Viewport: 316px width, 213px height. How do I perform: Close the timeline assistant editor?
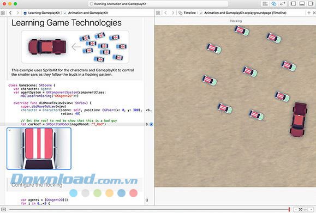coord(314,13)
